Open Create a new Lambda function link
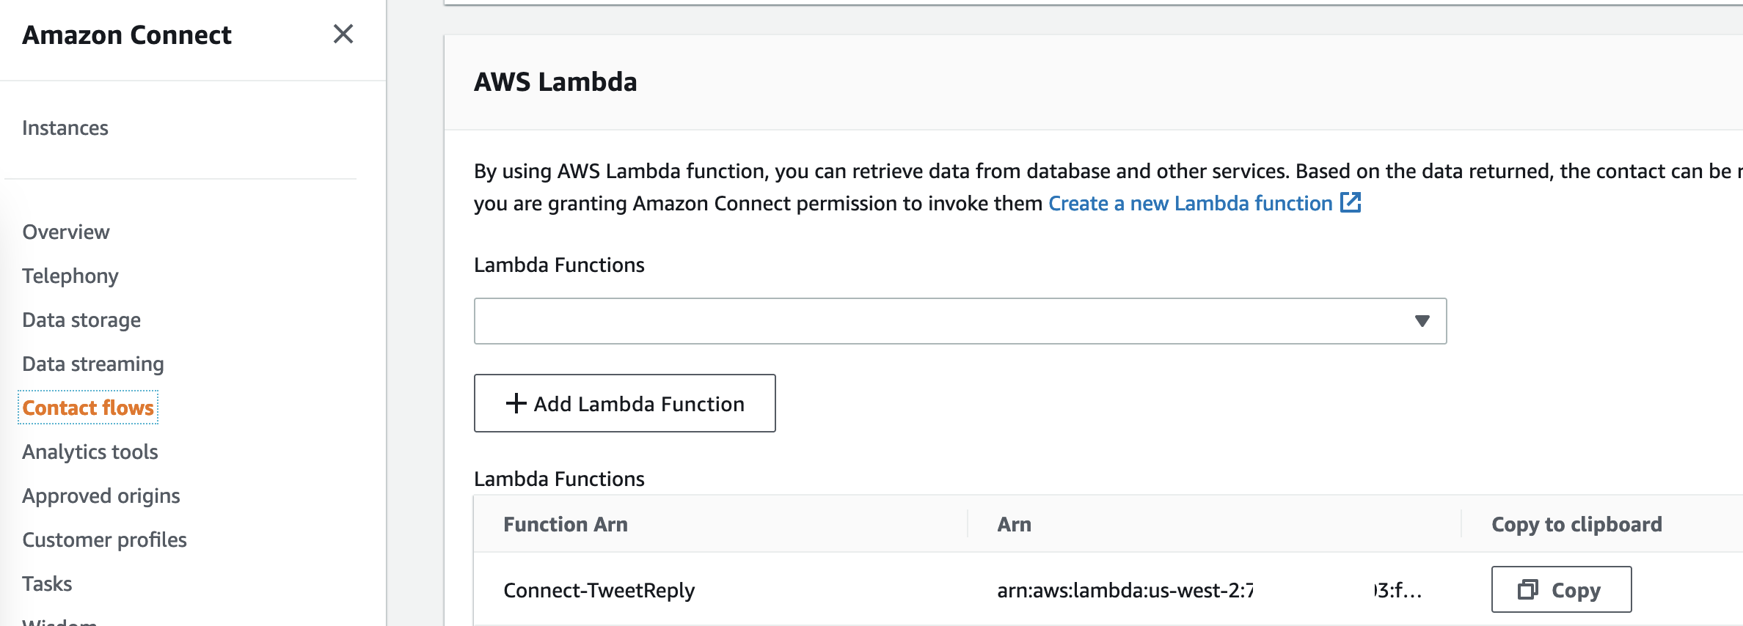 [x=1190, y=203]
